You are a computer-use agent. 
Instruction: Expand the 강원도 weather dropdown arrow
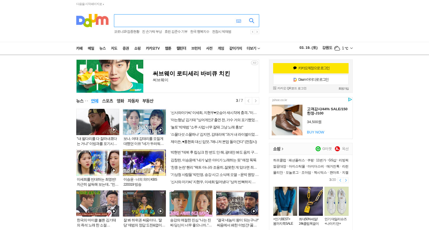point(351,48)
